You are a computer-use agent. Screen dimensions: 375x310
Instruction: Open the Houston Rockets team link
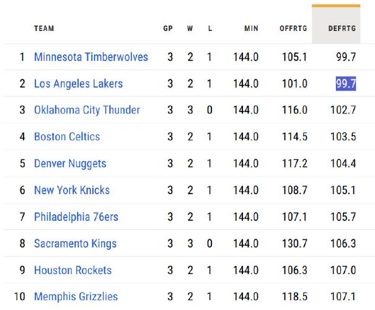(x=73, y=270)
